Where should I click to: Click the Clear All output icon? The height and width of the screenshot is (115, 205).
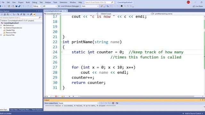pos(113,103)
